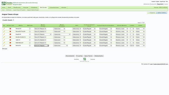This screenshot has height=95, width=169.
Task: Click the Regresar button
Action: pos(152,13)
